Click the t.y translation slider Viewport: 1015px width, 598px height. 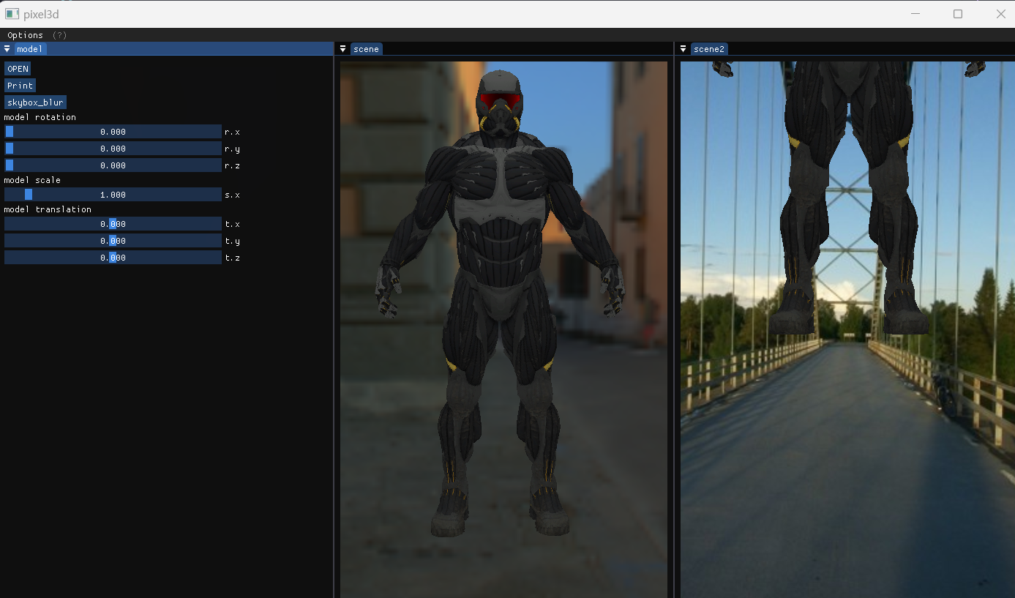tap(113, 241)
